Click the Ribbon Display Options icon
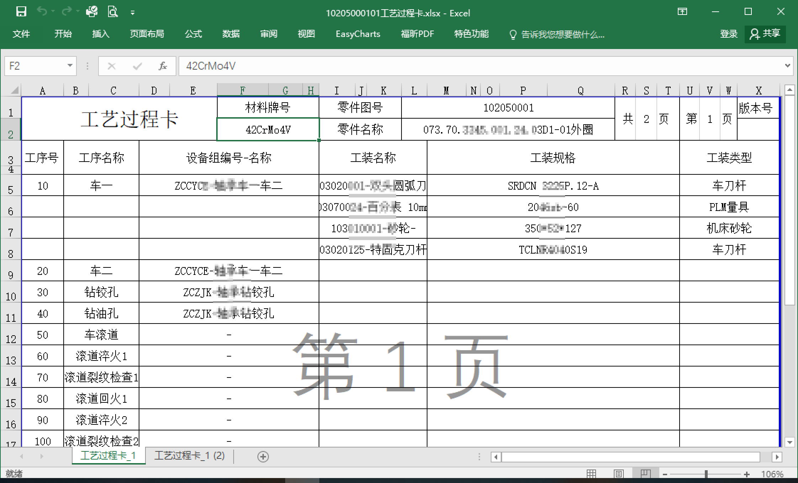 [x=682, y=12]
